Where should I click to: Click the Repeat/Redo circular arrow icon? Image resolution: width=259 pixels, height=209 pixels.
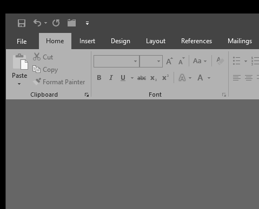(x=56, y=23)
